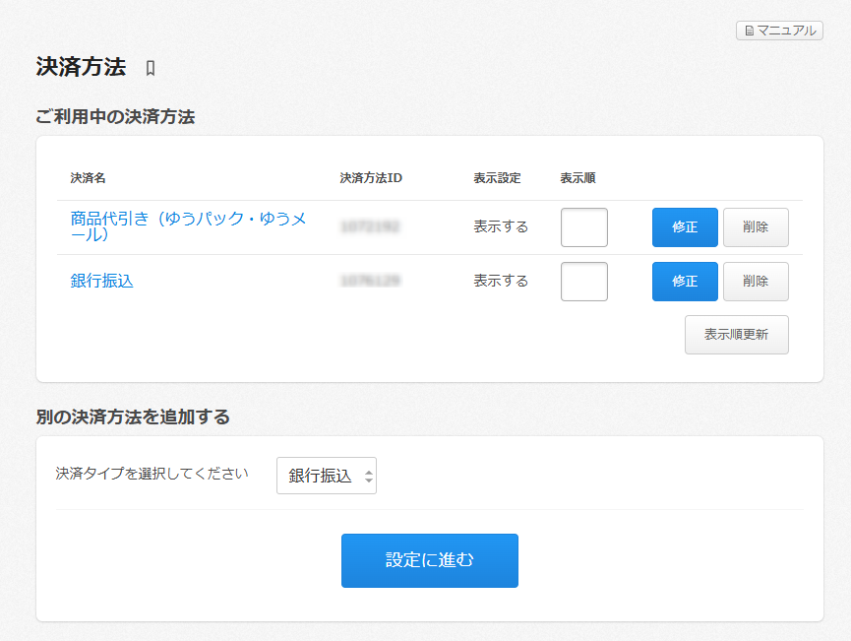Click the 決済名 column header
Image resolution: width=851 pixels, height=641 pixels.
pos(88,178)
